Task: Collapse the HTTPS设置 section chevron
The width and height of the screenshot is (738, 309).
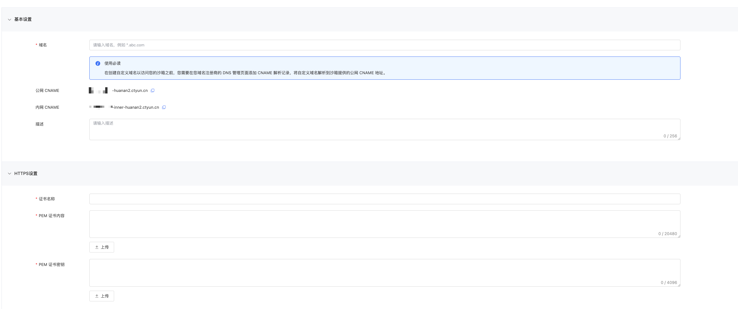Action: (x=9, y=174)
